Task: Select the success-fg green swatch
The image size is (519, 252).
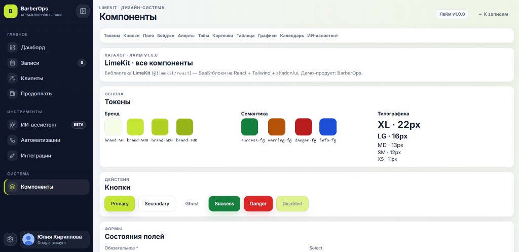Action: 249,127
